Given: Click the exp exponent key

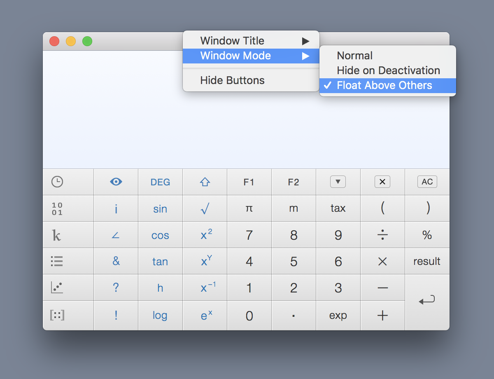Looking at the screenshot, I should 338,316.
